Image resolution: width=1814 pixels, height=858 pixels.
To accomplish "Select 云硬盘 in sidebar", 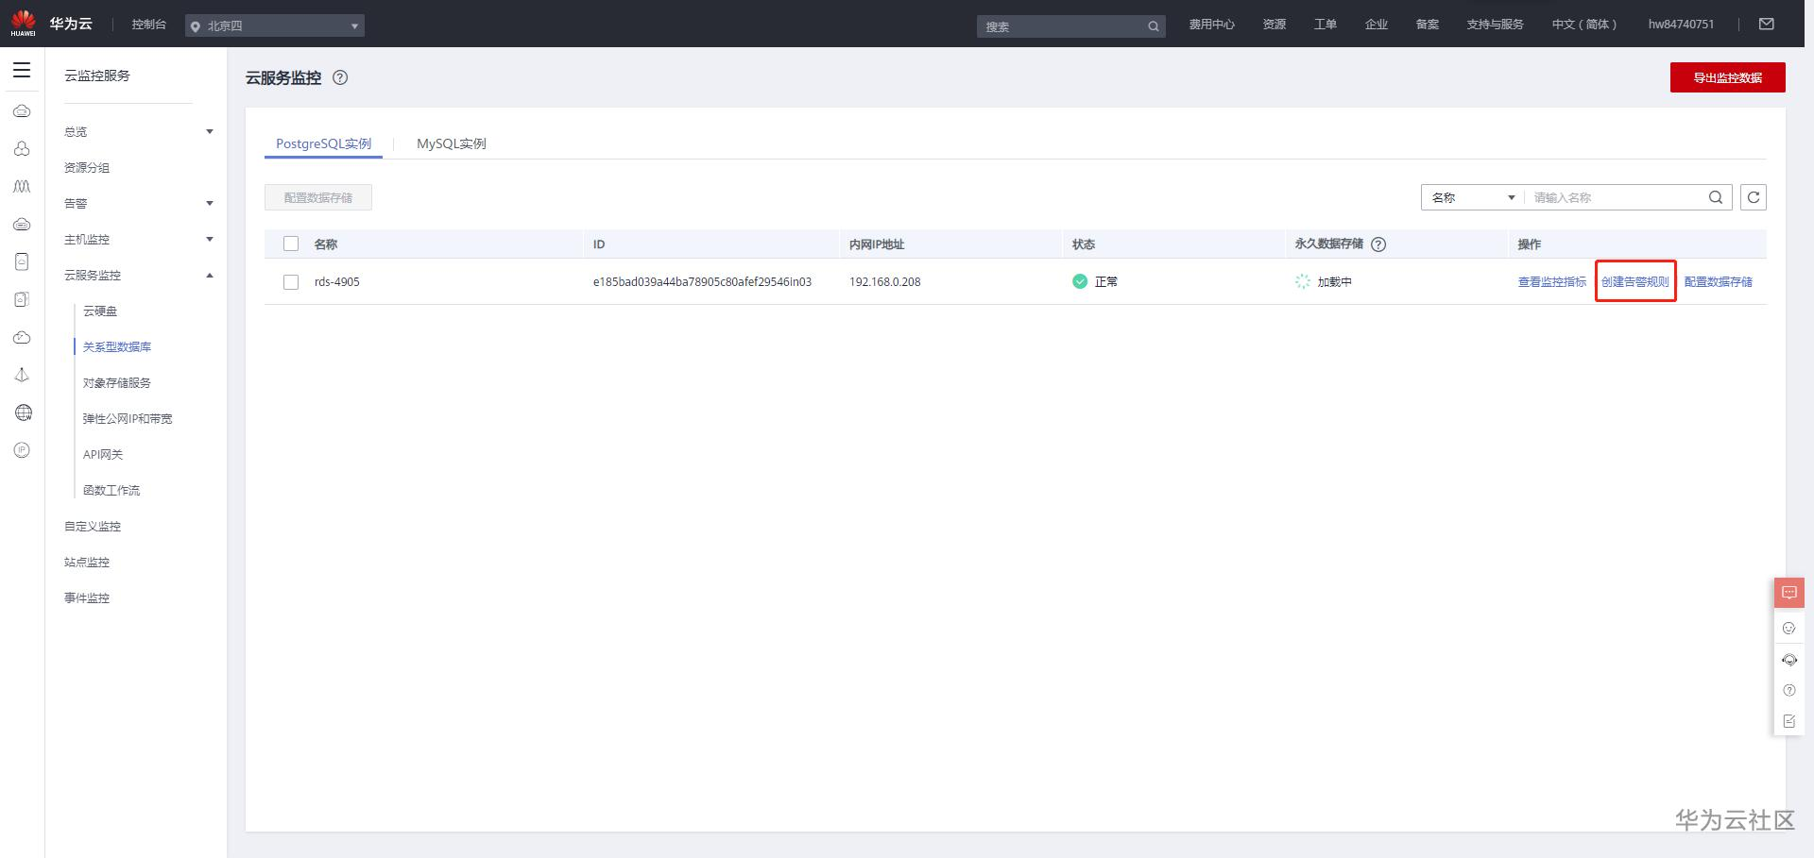I will point(100,311).
